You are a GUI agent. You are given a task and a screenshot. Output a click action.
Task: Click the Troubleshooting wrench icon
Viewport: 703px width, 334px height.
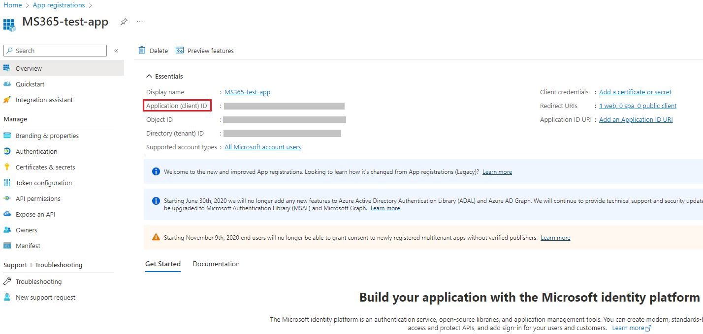tap(7, 281)
